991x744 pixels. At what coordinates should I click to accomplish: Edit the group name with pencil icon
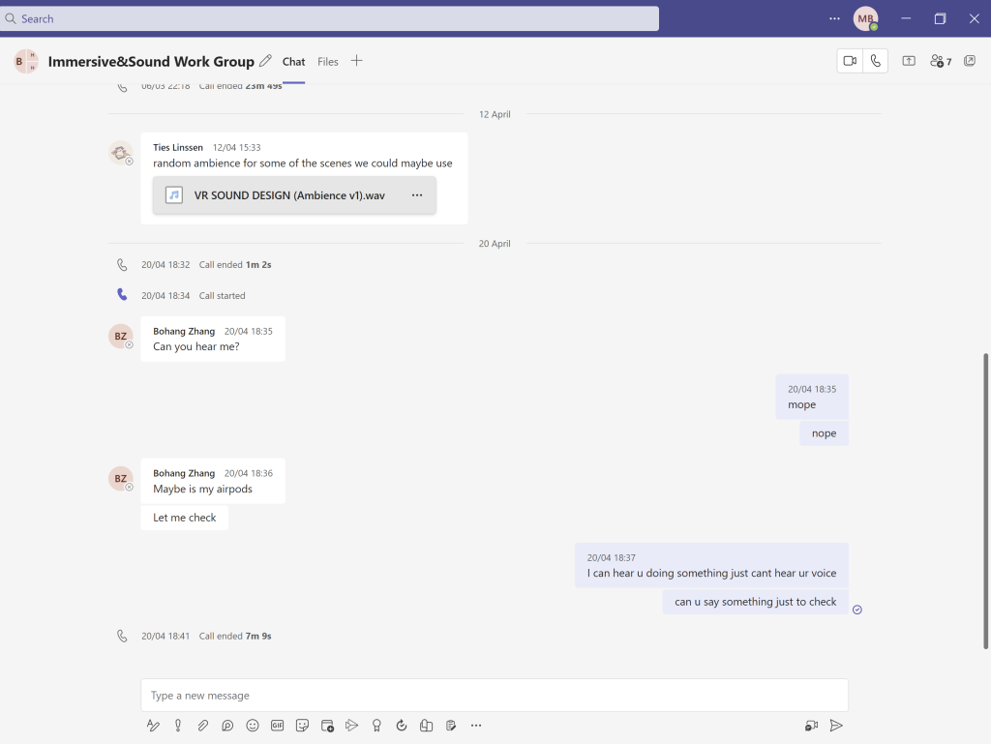265,61
